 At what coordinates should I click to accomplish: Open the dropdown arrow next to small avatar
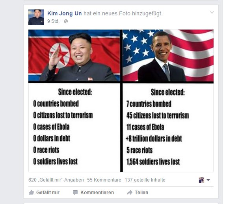pos(208,180)
